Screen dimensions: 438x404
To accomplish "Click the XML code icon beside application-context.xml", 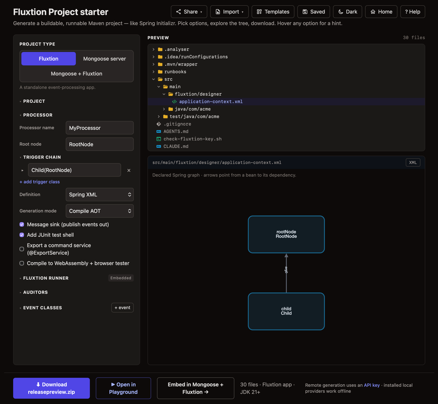I will 174,102.
